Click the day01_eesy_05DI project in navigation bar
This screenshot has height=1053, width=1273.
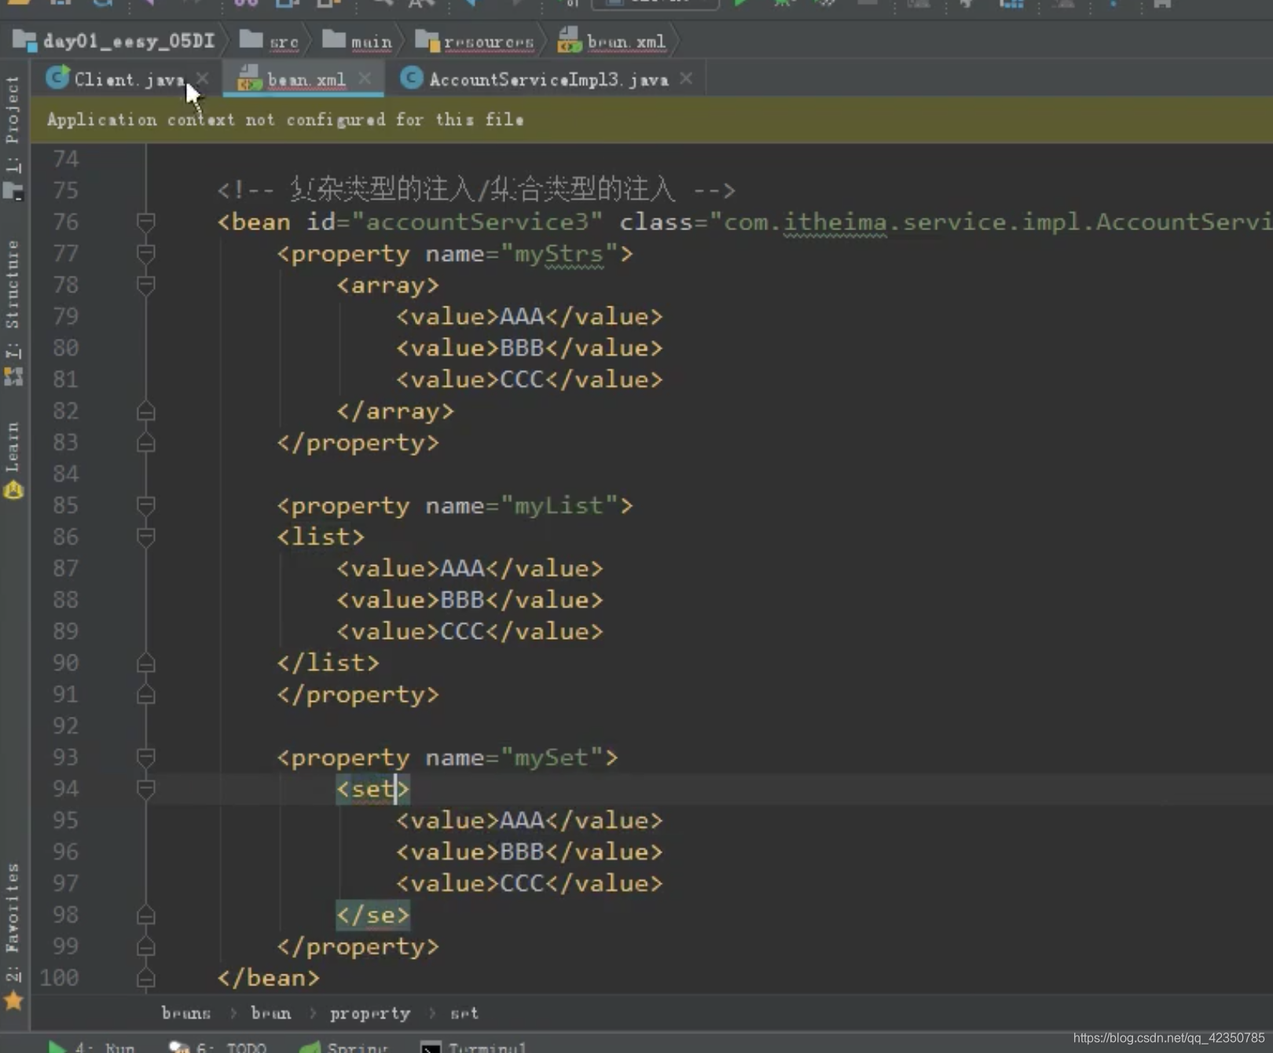[x=114, y=41]
